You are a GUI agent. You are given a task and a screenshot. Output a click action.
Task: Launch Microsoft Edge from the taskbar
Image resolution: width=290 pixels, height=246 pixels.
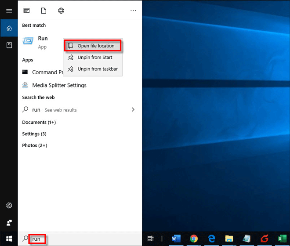click(211, 239)
